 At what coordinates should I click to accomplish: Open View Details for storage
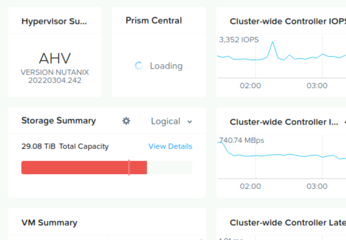(170, 146)
